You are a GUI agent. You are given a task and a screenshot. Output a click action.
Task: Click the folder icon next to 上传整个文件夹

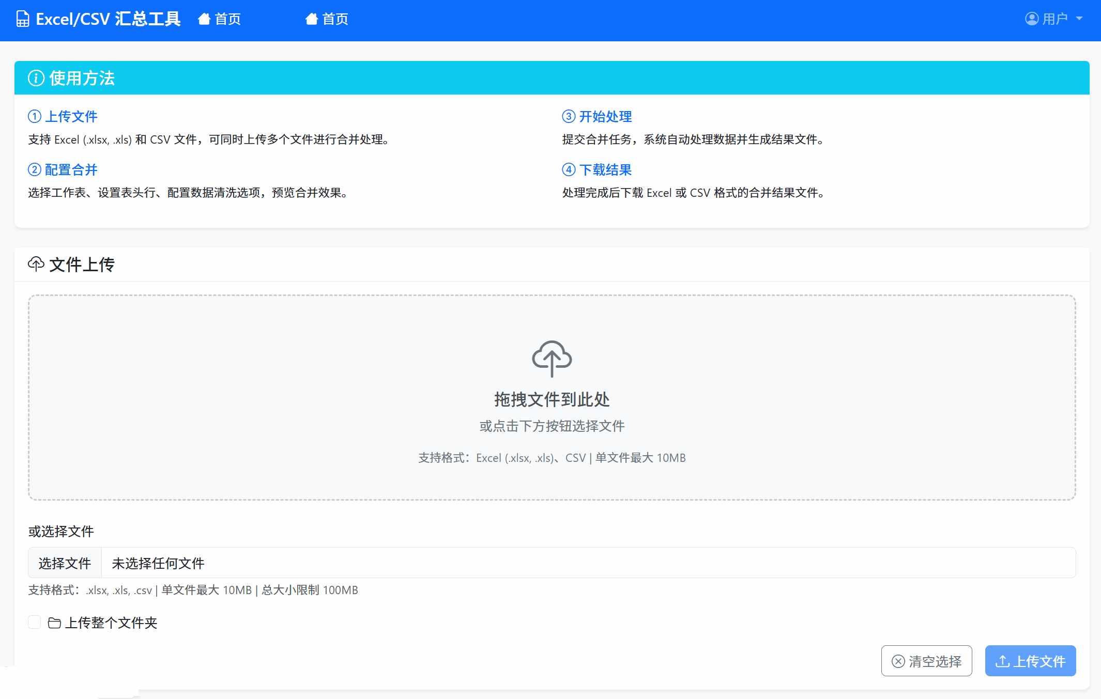54,623
